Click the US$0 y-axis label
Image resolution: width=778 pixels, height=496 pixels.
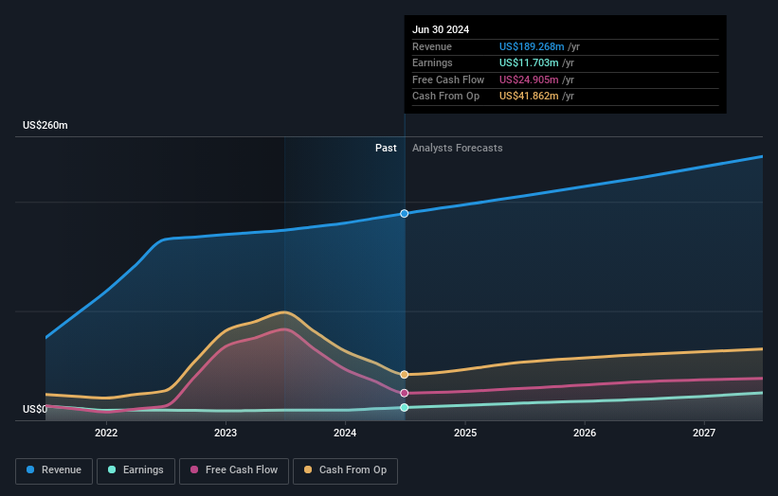35,409
